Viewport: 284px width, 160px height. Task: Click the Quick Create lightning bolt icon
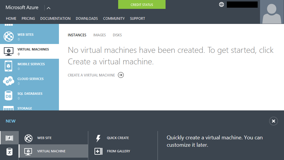click(x=98, y=138)
